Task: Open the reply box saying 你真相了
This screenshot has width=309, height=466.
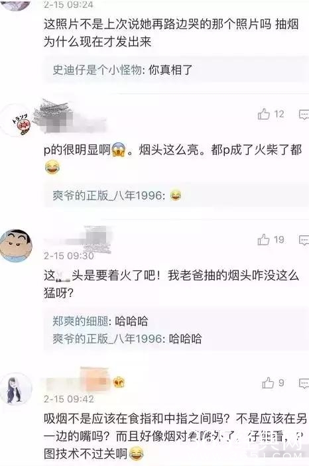Action: tap(176, 70)
